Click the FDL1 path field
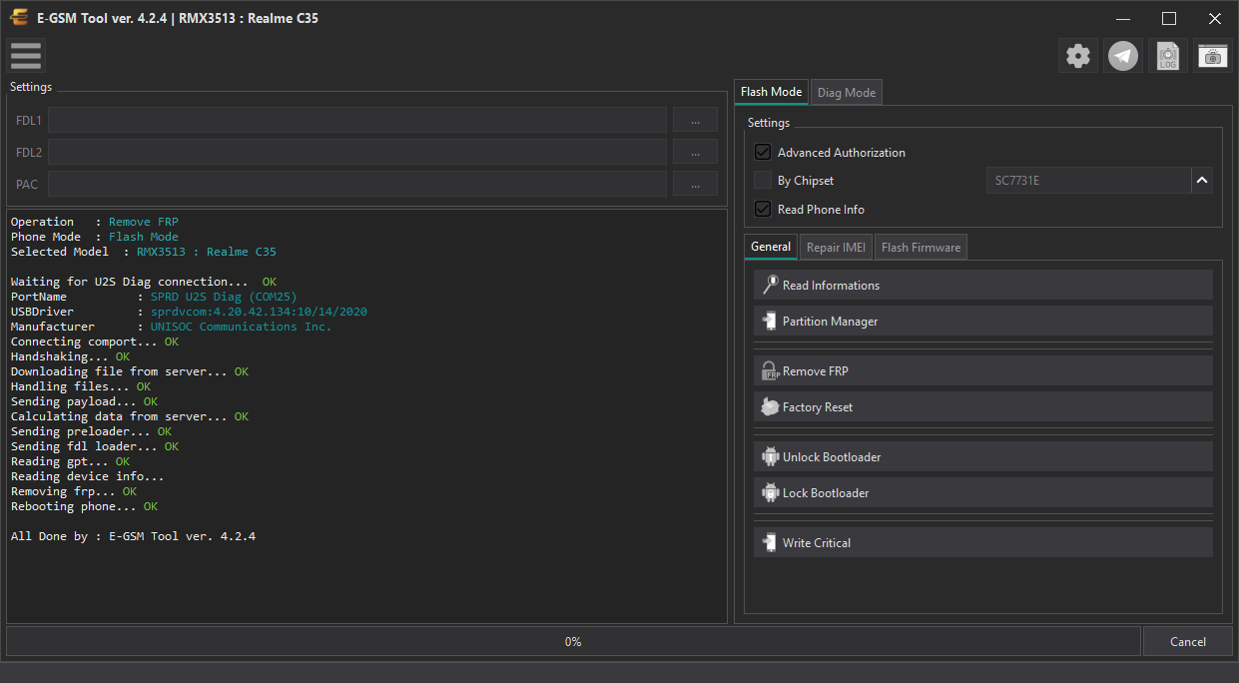Viewport: 1239px width, 683px height. (x=357, y=120)
